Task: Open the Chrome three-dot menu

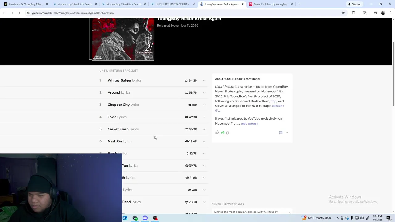Action: 390,13
